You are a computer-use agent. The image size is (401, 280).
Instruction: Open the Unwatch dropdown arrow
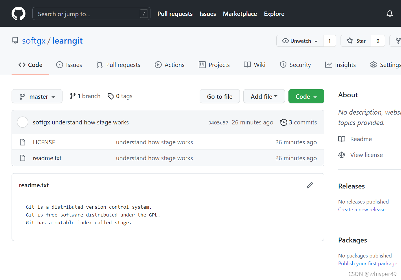[x=316, y=41]
